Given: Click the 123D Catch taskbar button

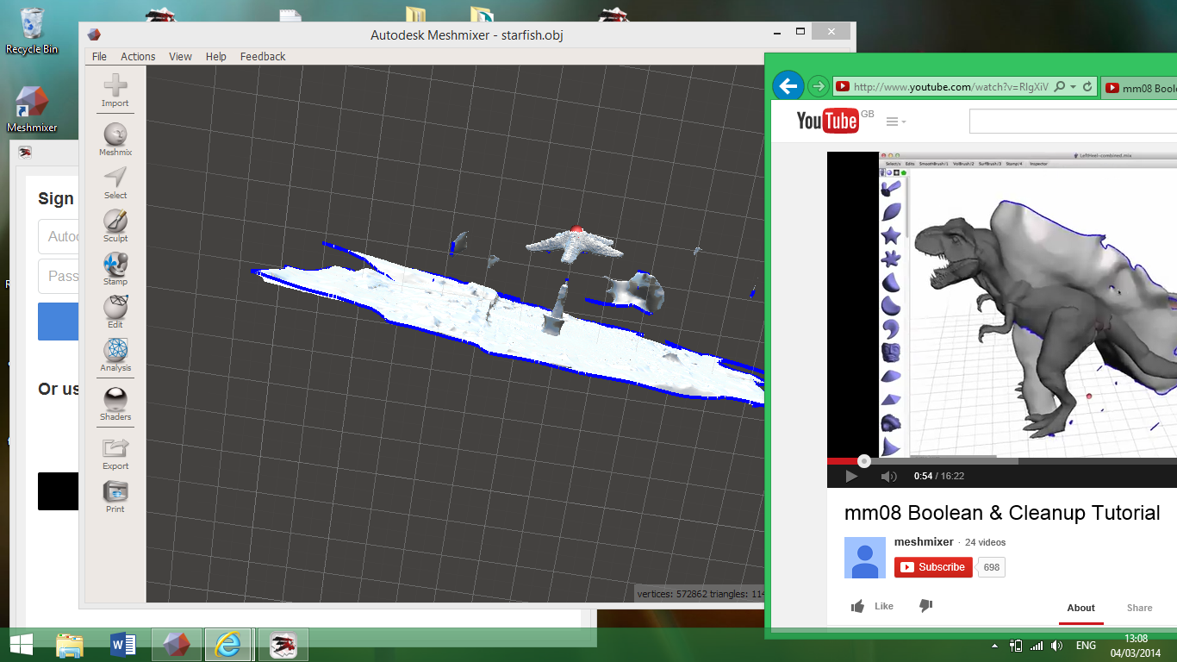Looking at the screenshot, I should 283,645.
